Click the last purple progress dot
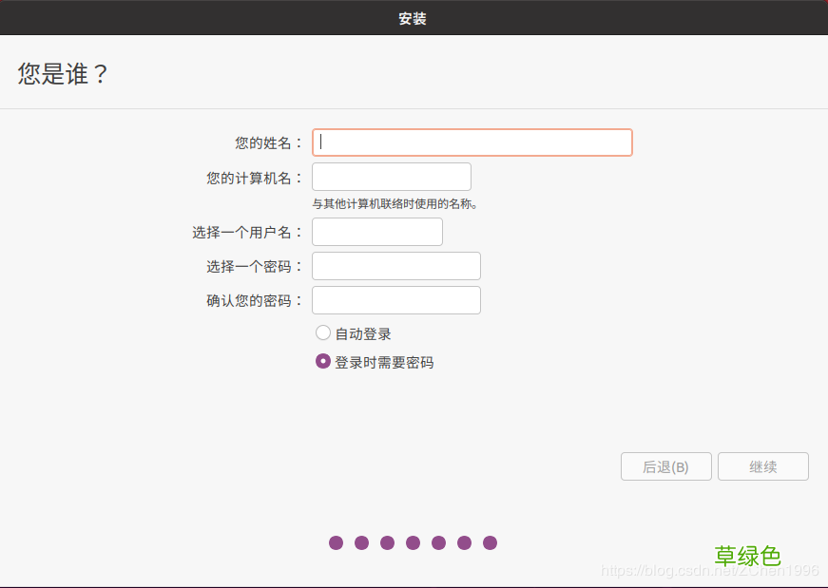This screenshot has width=828, height=588. pos(490,542)
